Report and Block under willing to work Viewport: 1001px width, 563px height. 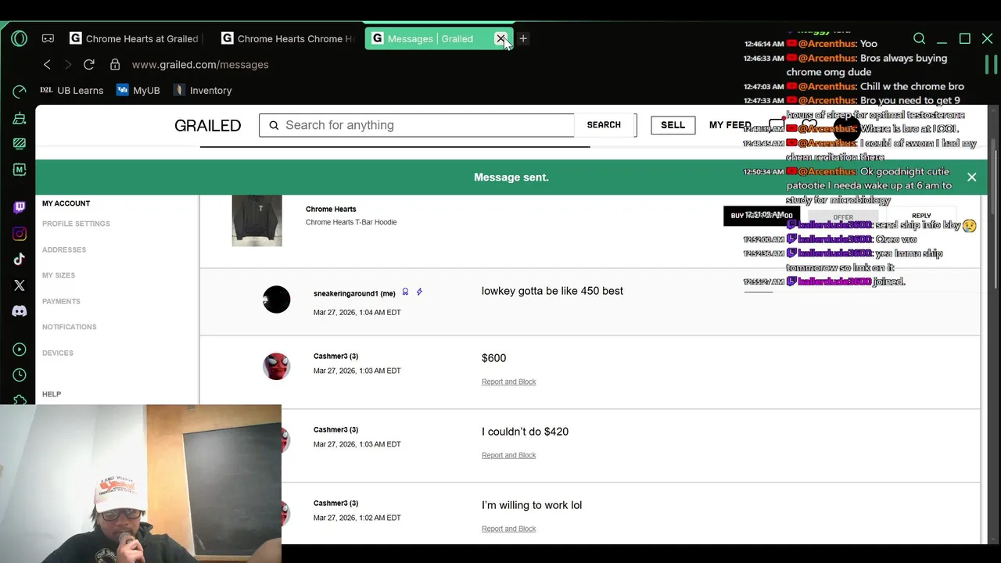tap(508, 529)
